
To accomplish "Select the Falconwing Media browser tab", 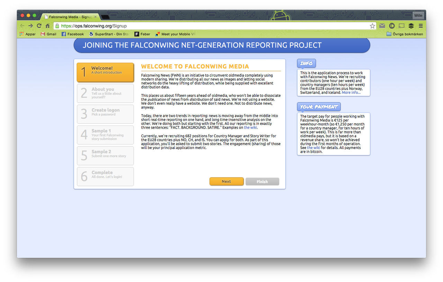I will pos(69,17).
